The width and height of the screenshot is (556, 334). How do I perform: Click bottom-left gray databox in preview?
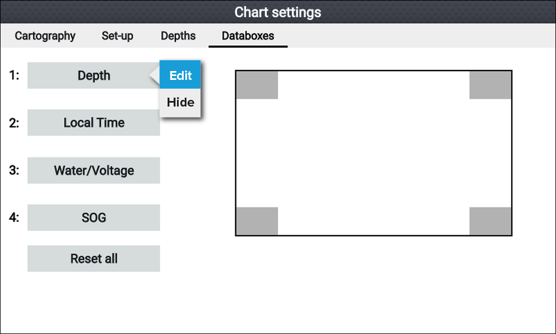pyautogui.click(x=257, y=221)
